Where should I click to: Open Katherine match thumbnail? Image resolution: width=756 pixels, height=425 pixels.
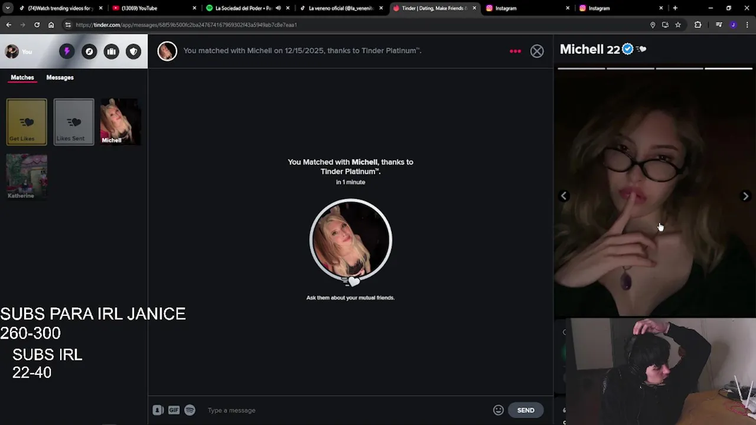click(x=27, y=176)
